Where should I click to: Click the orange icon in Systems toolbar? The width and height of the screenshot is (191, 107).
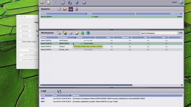click(x=65, y=9)
